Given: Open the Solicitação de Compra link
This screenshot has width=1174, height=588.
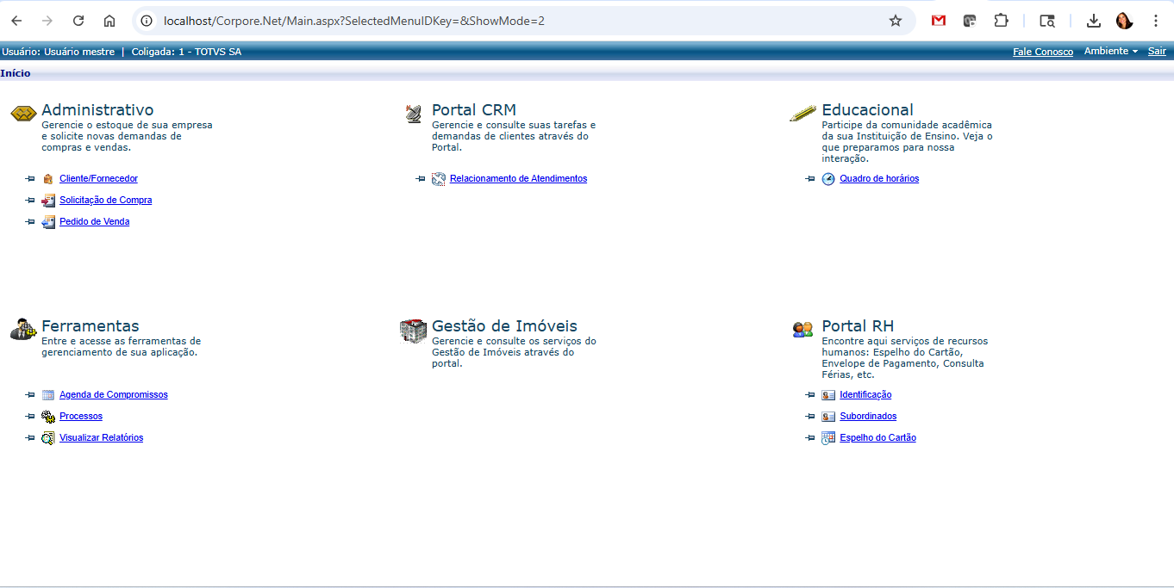Looking at the screenshot, I should pos(105,201).
